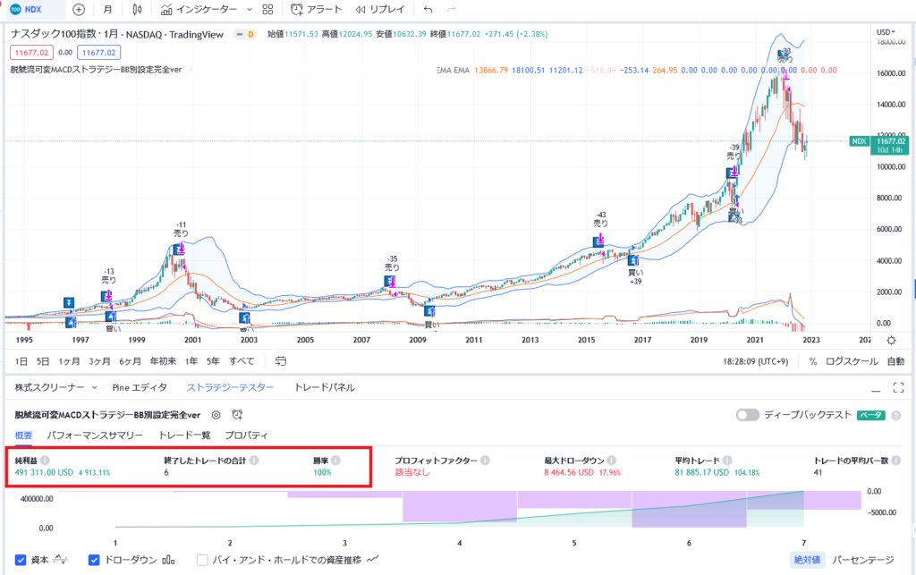
Task: Select the パフォーマンスサマリー tab
Action: coord(95,435)
